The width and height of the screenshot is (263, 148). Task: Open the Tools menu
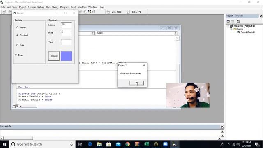[74, 7]
